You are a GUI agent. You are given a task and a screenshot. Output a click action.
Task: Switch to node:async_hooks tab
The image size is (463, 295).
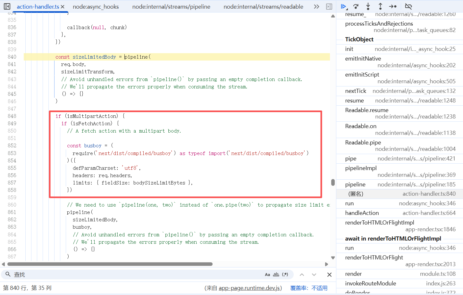(x=96, y=7)
